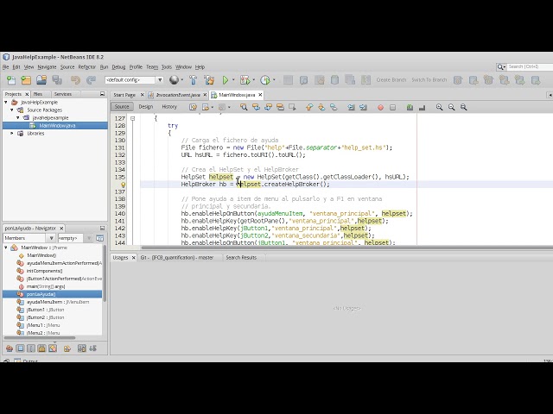The height and width of the screenshot is (414, 553).
Task: Toggle Sort by Name in the Navigator
Action: coord(82,348)
